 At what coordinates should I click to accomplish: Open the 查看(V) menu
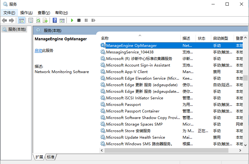(x=44, y=13)
